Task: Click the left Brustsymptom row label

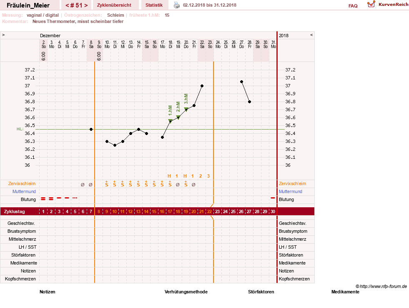Action: point(22,231)
